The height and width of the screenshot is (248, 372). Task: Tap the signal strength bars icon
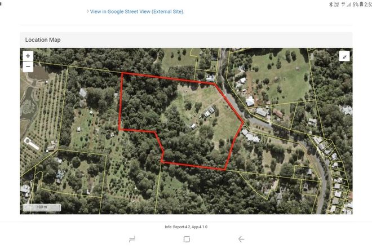tap(349, 5)
